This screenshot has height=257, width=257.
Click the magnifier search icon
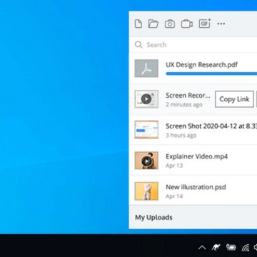coord(138,45)
